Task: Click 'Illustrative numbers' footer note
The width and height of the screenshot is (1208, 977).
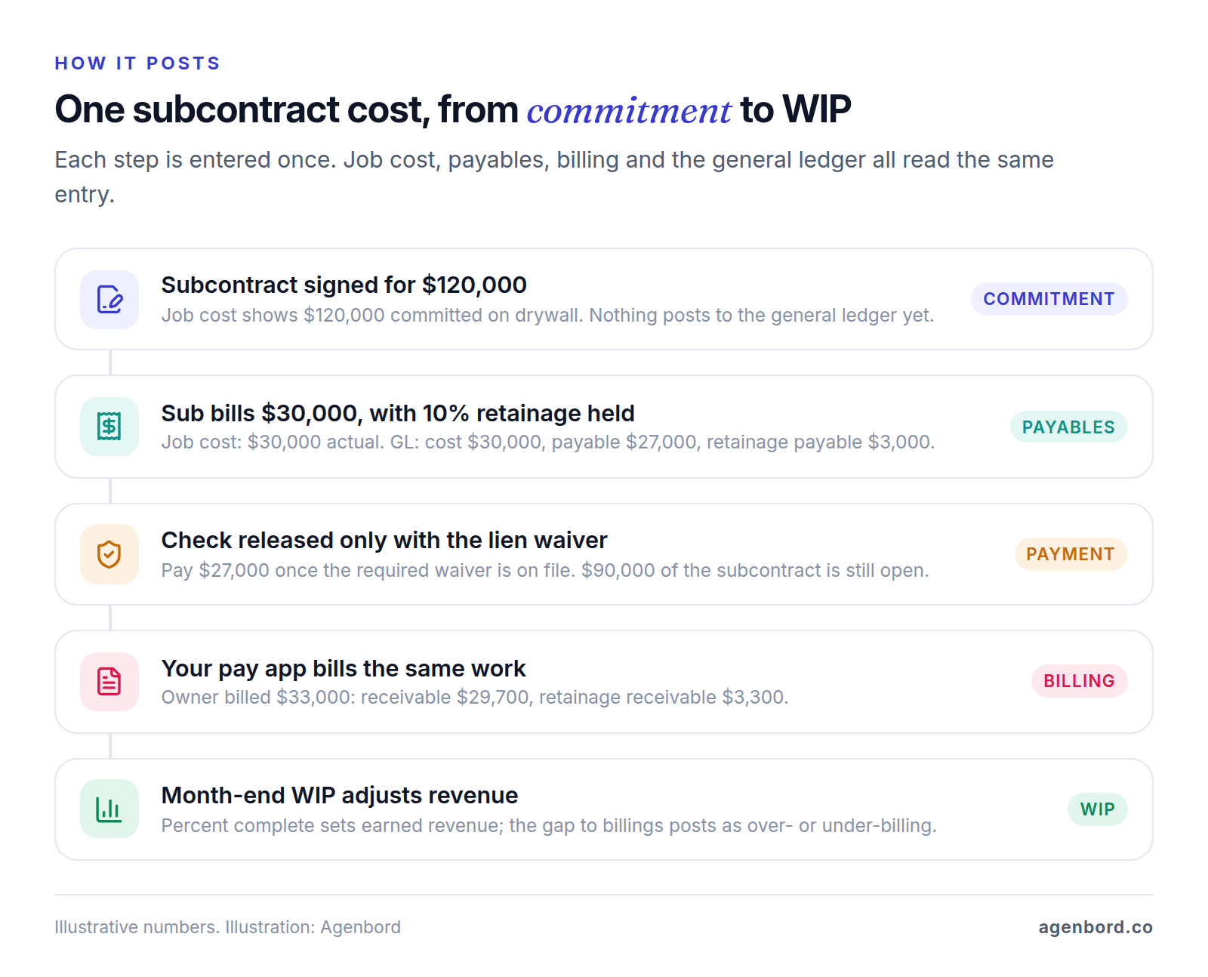Action: click(x=136, y=927)
